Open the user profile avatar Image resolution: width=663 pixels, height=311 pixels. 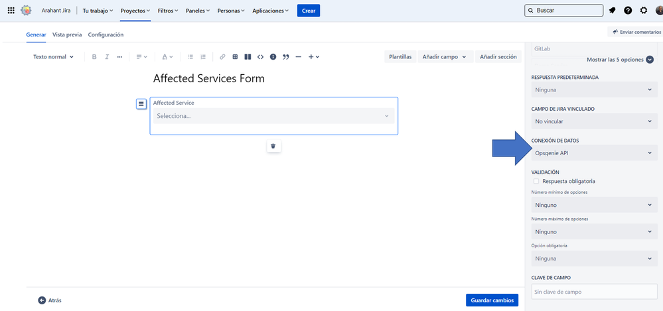660,11
